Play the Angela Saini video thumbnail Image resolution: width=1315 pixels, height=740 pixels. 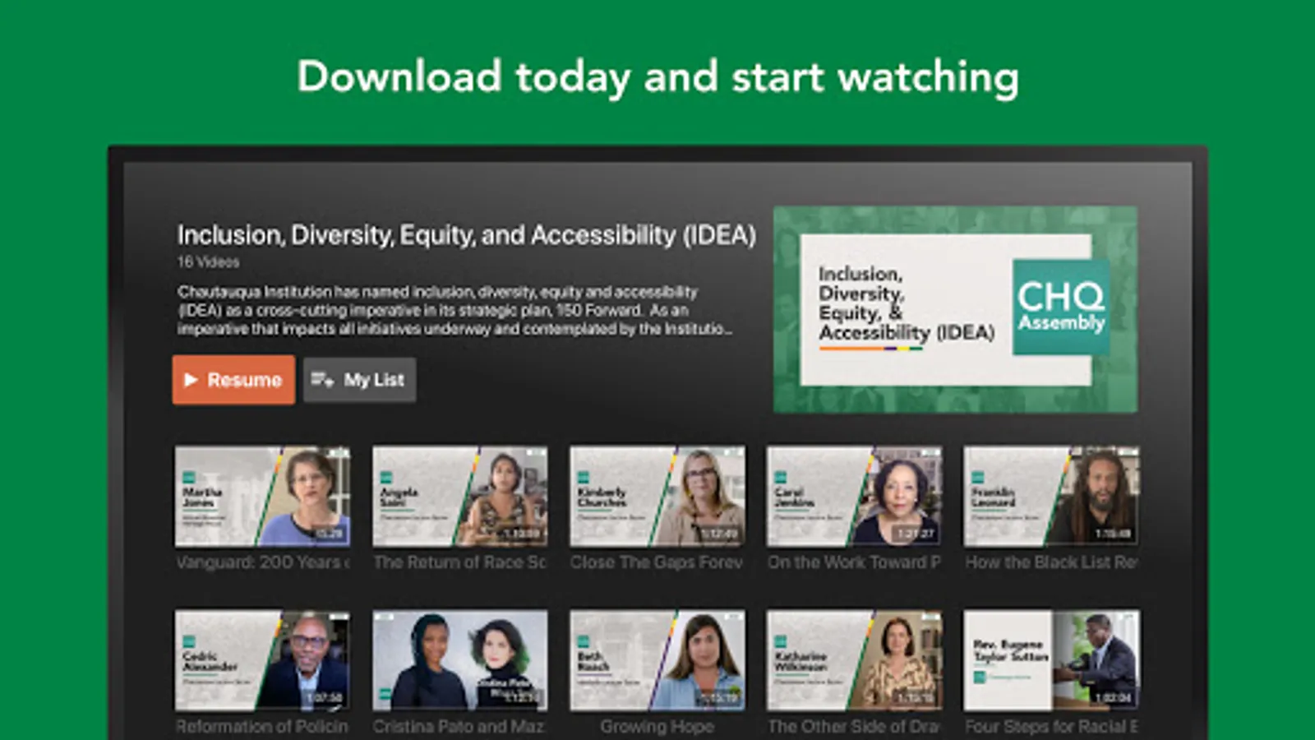tap(459, 497)
